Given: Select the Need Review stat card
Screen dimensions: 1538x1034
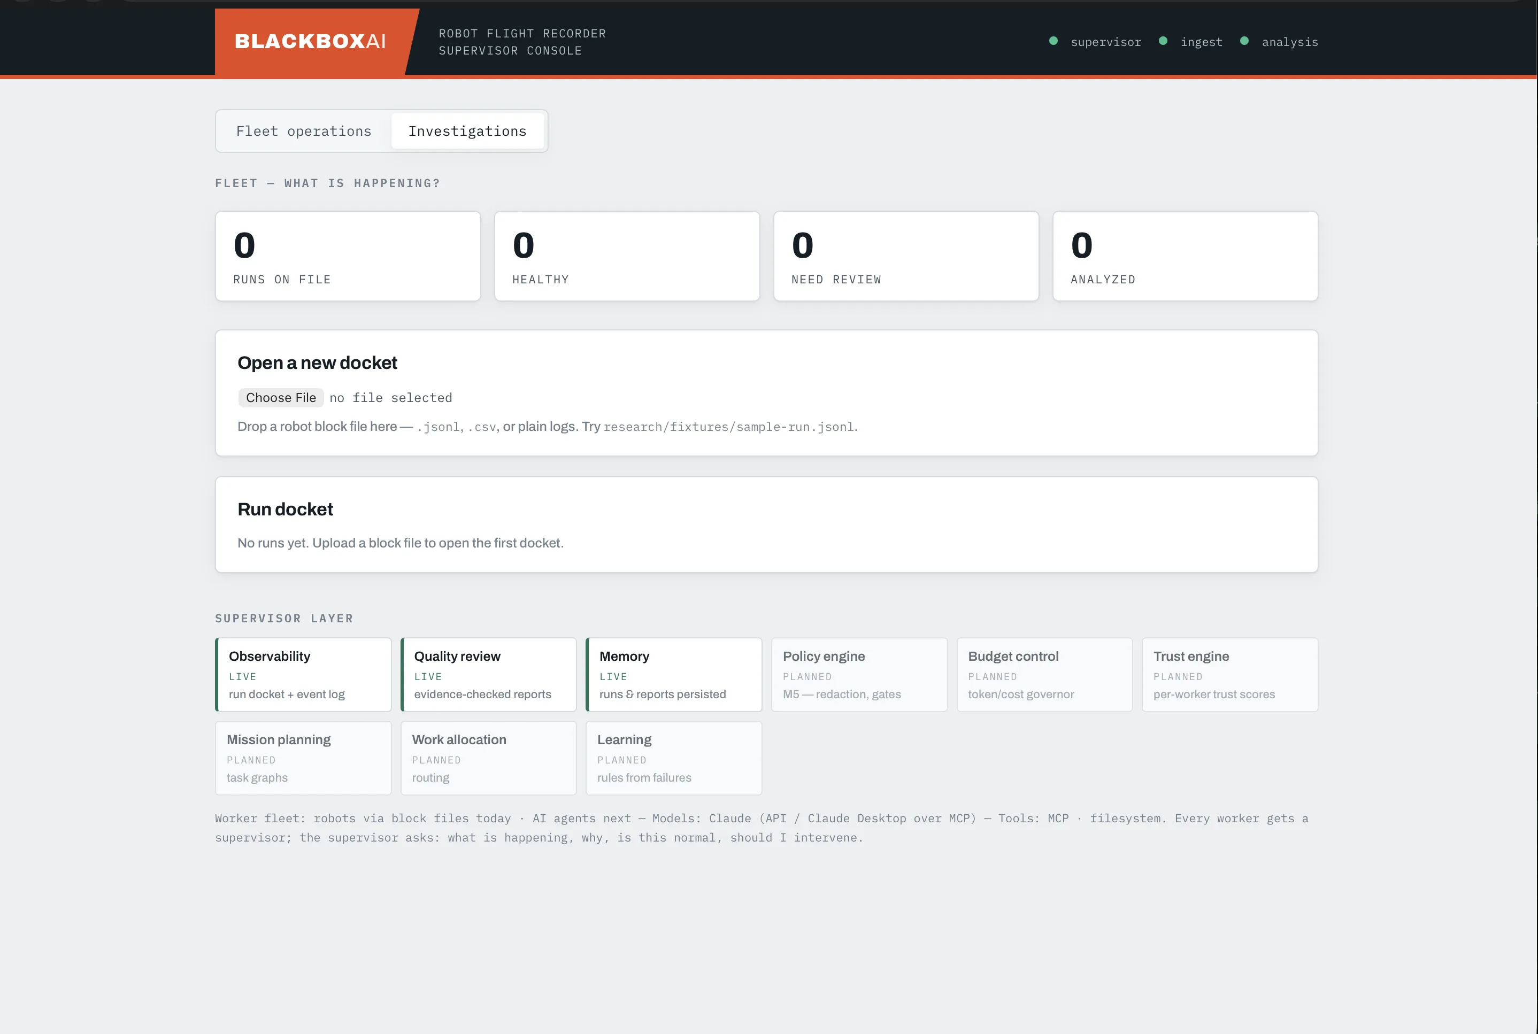Looking at the screenshot, I should [906, 256].
